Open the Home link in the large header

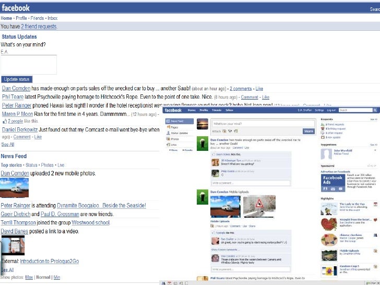tap(6, 18)
